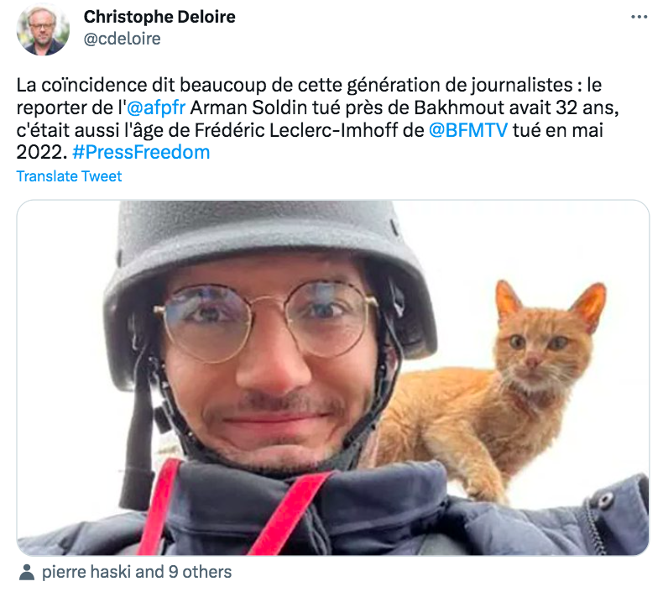Open the three-dot more options menu
Viewport: 663px width, 592px height.
pyautogui.click(x=639, y=17)
